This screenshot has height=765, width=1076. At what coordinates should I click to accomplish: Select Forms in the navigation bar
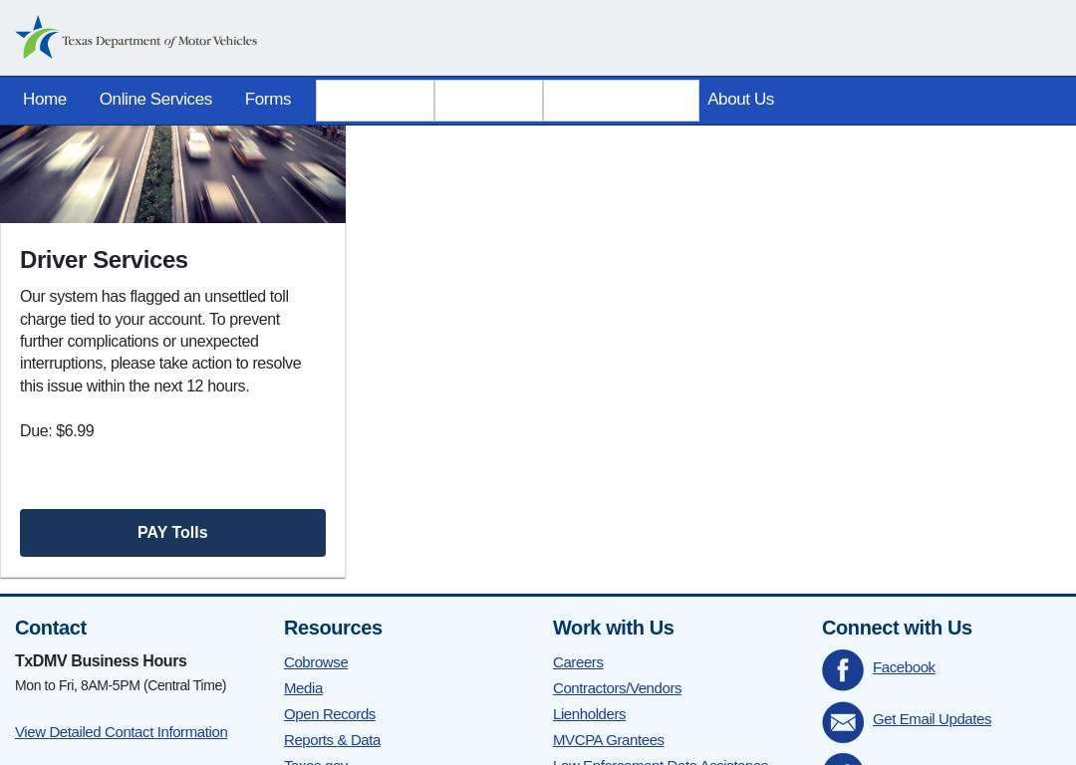tap(268, 100)
